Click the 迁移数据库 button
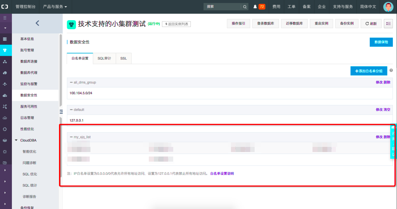 tap(294, 24)
